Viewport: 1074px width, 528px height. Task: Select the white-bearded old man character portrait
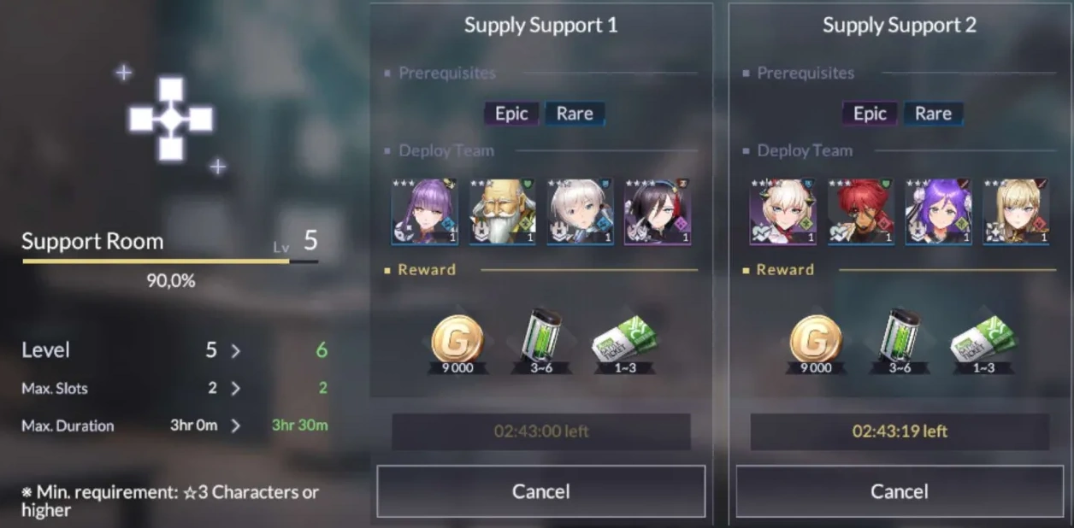click(502, 212)
